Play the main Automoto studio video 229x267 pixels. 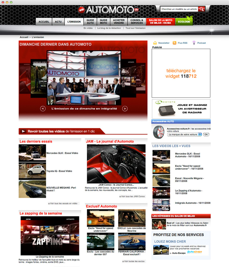click(84, 78)
